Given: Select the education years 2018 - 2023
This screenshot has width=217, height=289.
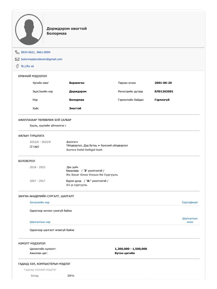Looking at the screenshot, I should [38, 167].
